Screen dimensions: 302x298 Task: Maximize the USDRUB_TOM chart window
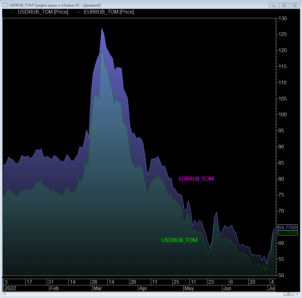(284, 5)
